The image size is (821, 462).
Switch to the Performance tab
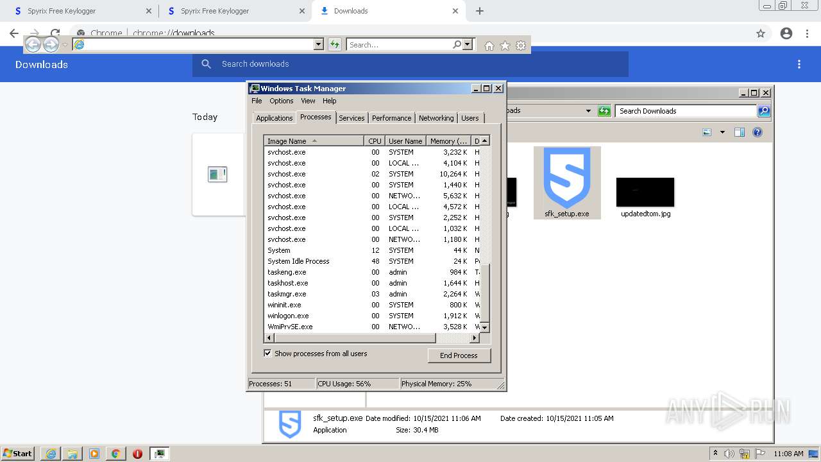pos(391,118)
